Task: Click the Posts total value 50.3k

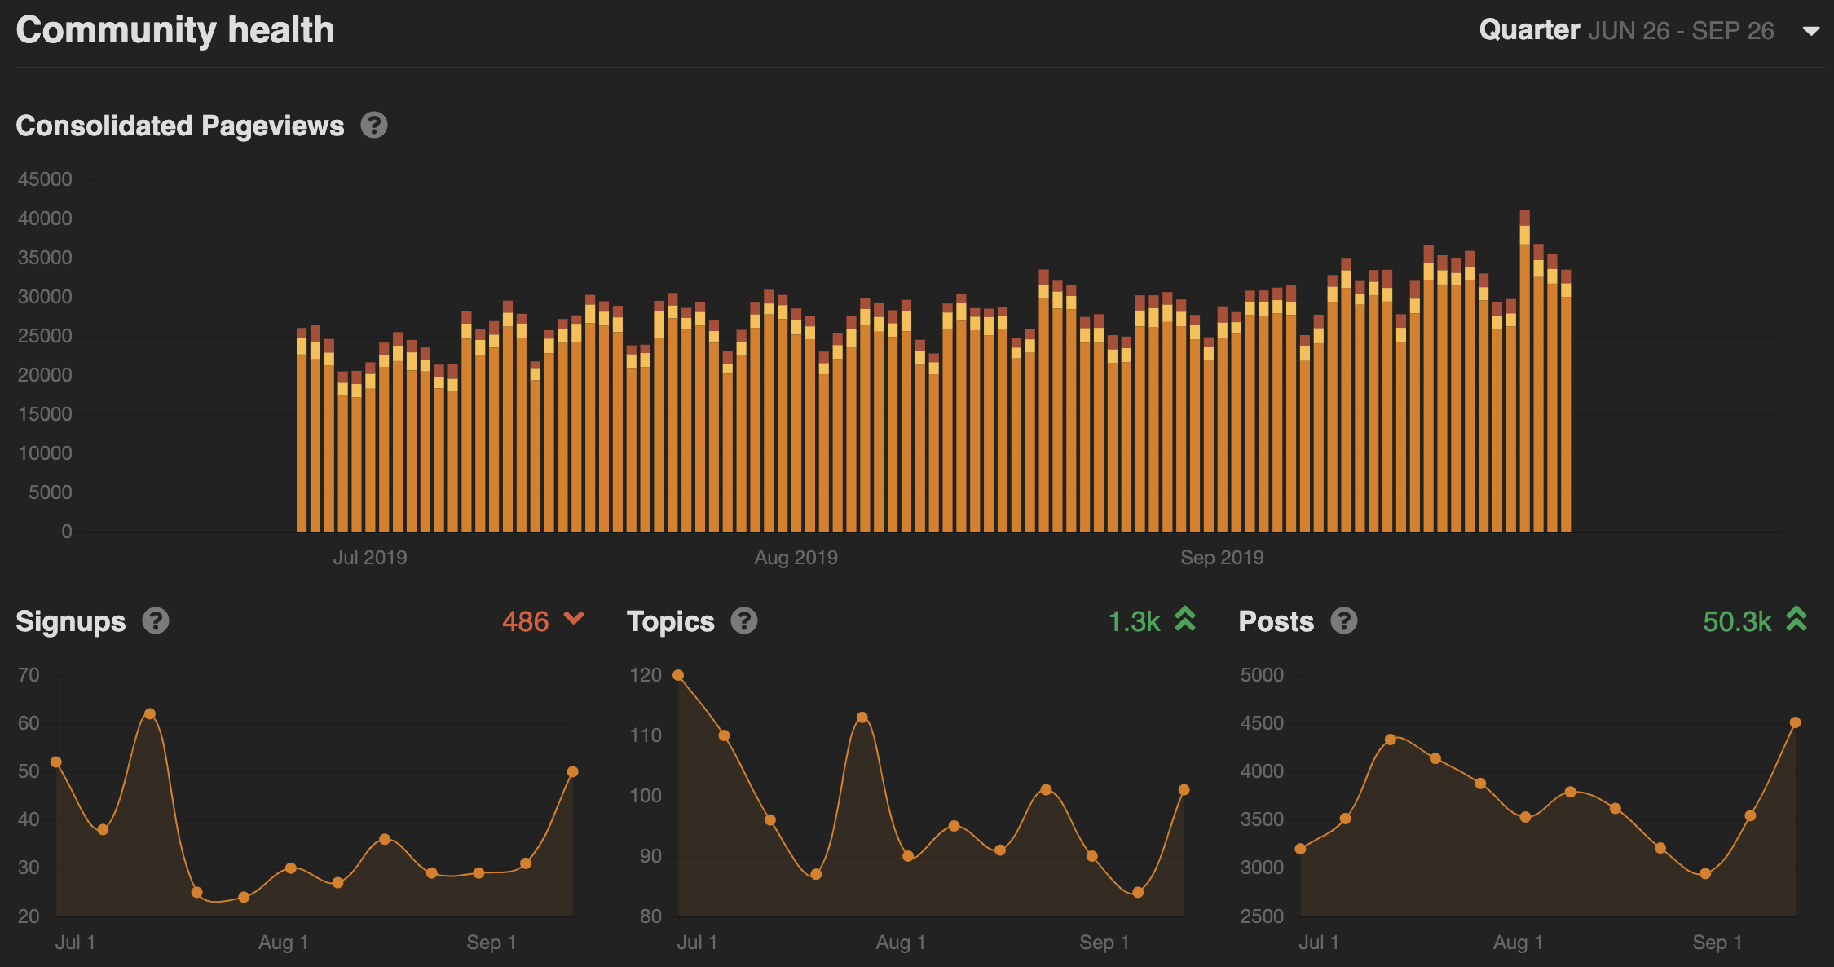Action: 1737,621
